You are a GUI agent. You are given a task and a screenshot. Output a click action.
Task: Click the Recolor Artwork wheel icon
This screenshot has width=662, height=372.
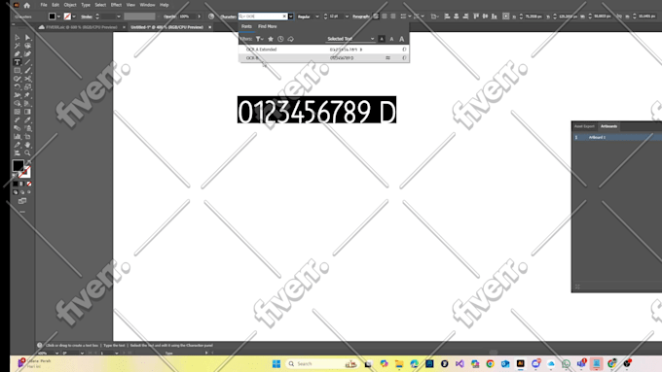(211, 17)
